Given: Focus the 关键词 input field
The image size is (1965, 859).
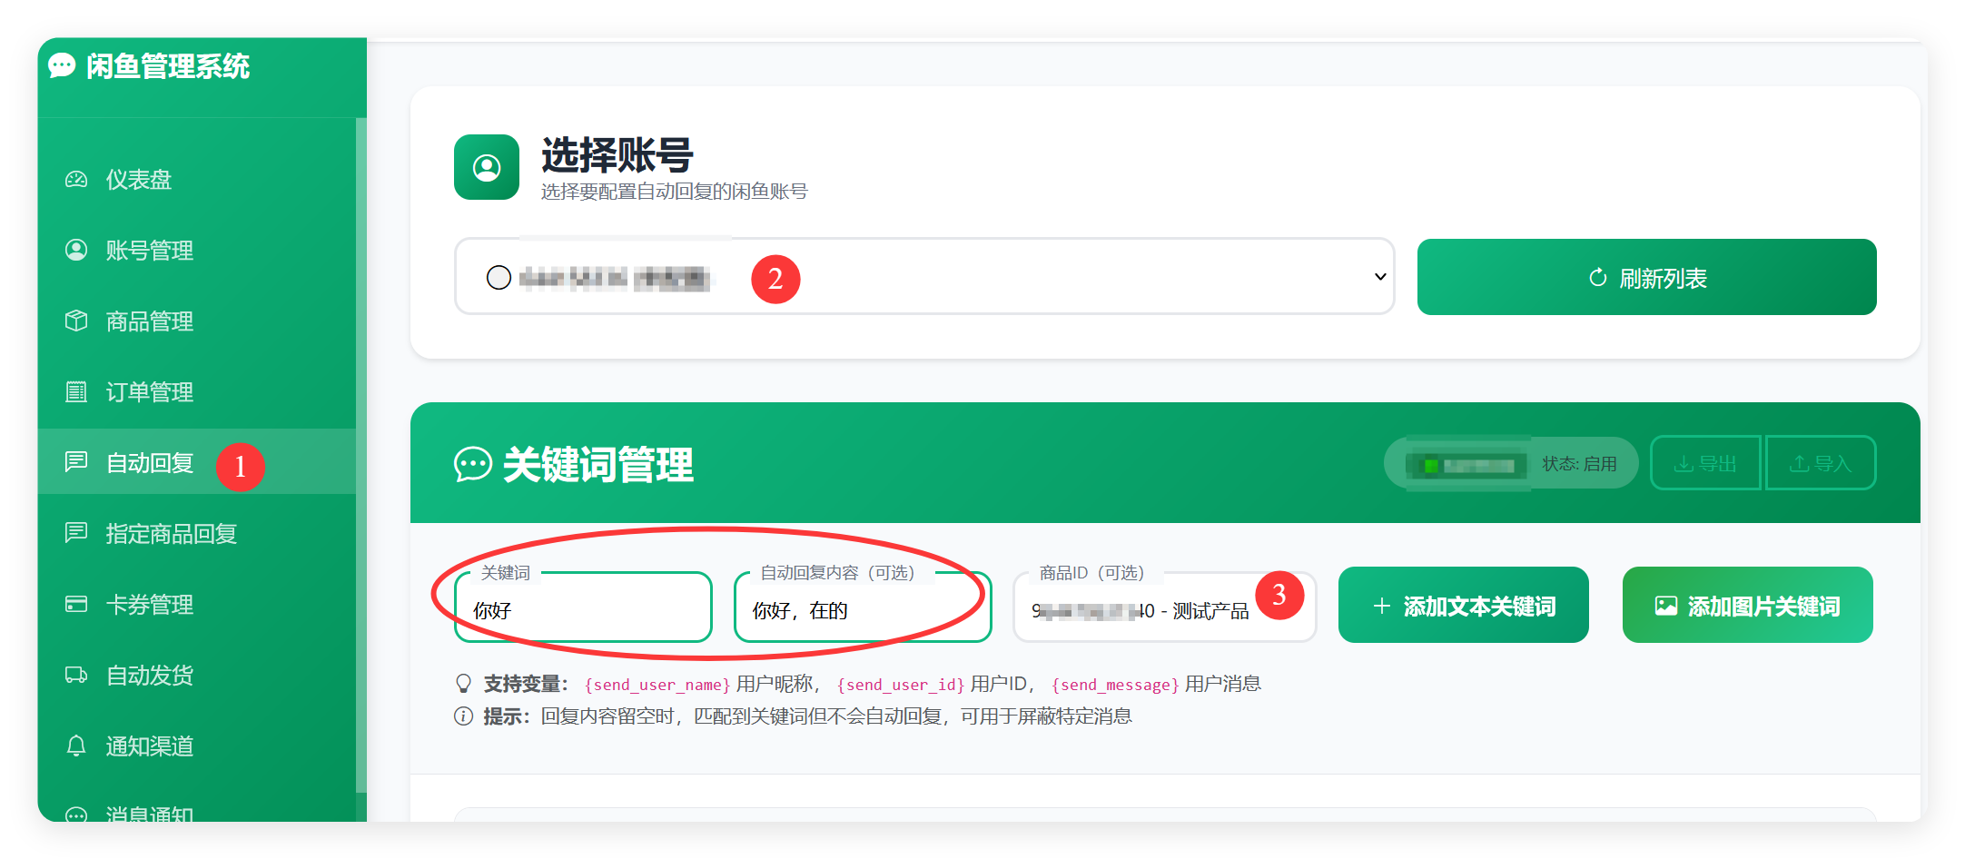Looking at the screenshot, I should pyautogui.click(x=583, y=607).
